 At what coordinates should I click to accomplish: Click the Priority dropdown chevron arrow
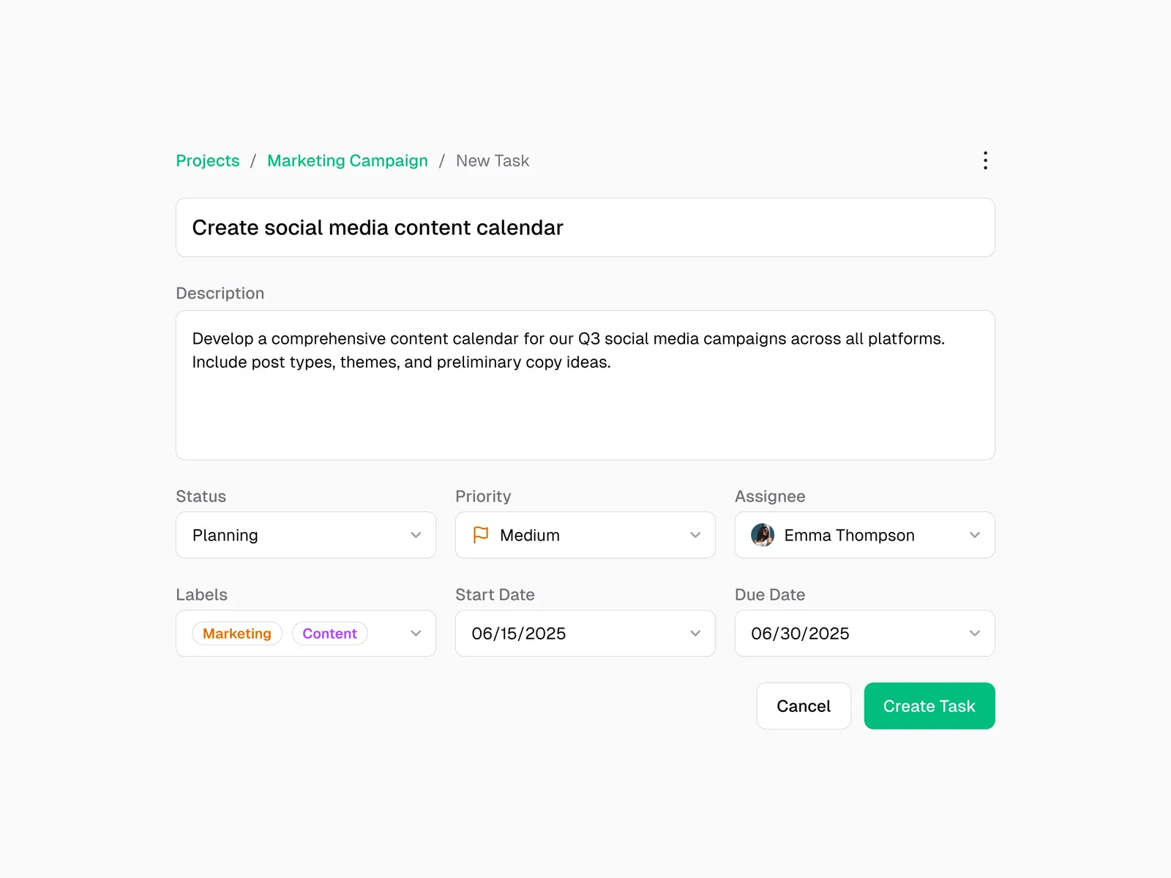click(695, 535)
